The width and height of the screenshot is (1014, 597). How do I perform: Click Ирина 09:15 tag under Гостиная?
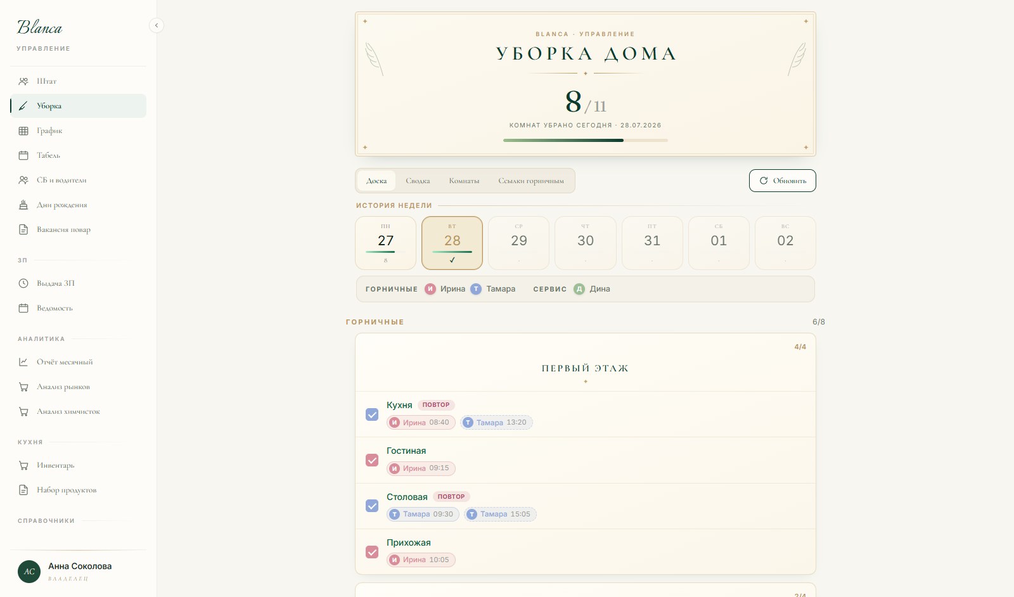pyautogui.click(x=421, y=468)
